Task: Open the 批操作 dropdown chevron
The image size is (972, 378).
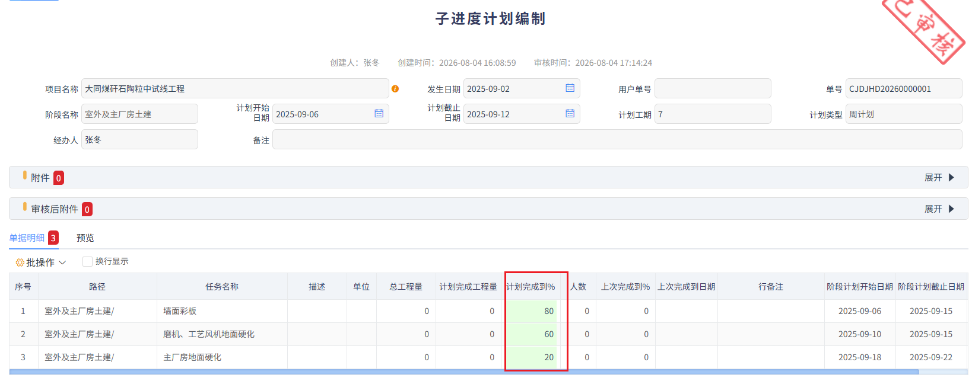Action: click(x=62, y=262)
